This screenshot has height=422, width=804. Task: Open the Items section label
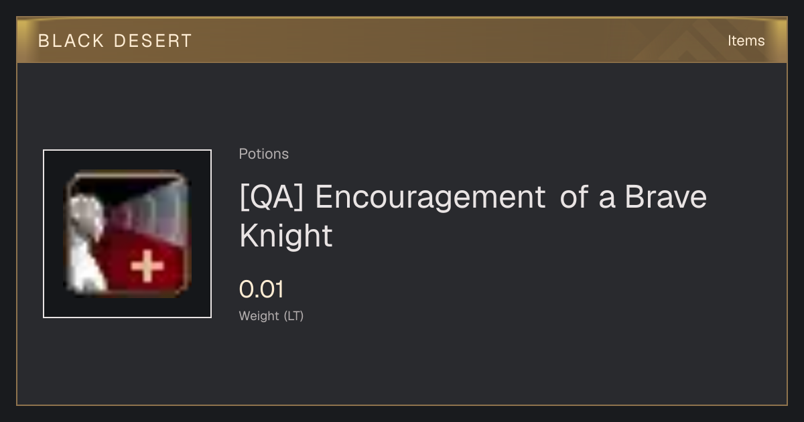pyautogui.click(x=746, y=41)
